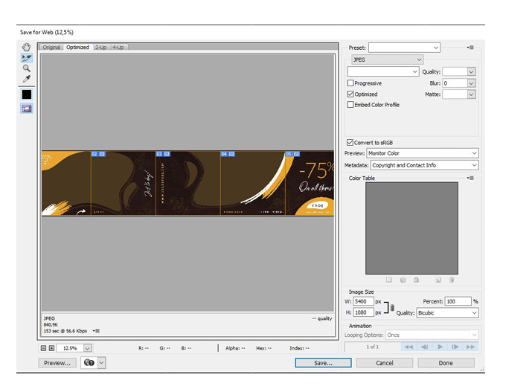Screen dimensions: 506x389
Task: Click the next frame playback button
Action: (455, 347)
